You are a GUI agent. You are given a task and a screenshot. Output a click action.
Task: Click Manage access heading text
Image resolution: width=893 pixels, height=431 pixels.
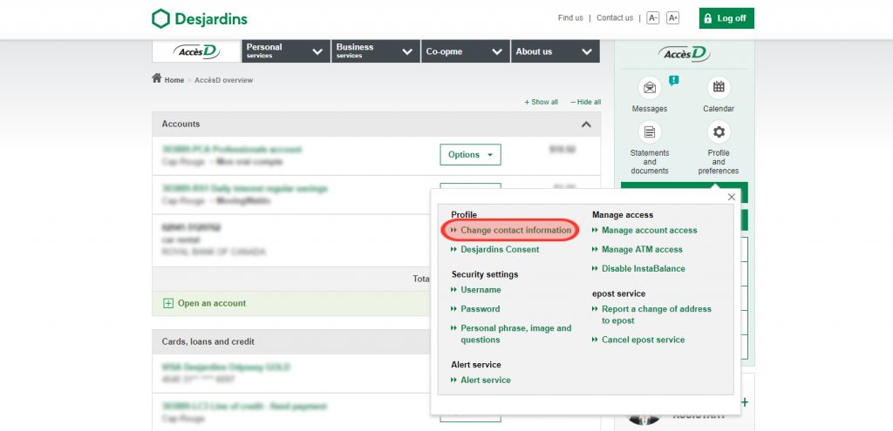(623, 215)
